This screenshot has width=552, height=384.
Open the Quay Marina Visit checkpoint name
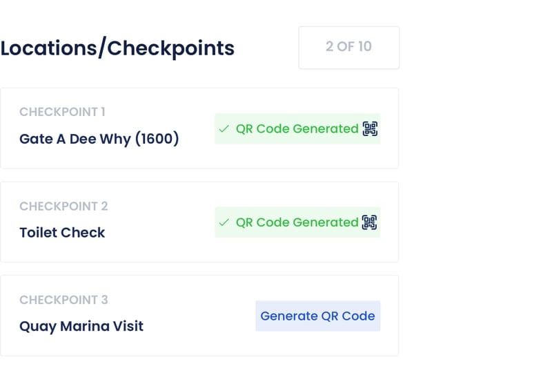click(x=81, y=326)
